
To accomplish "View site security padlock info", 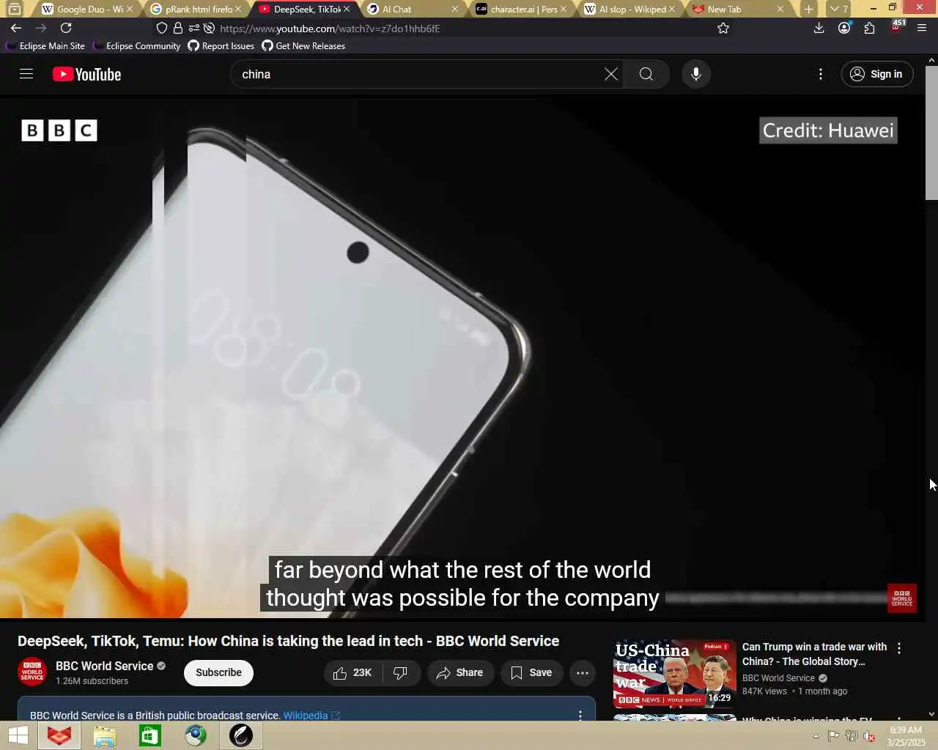I will [177, 28].
